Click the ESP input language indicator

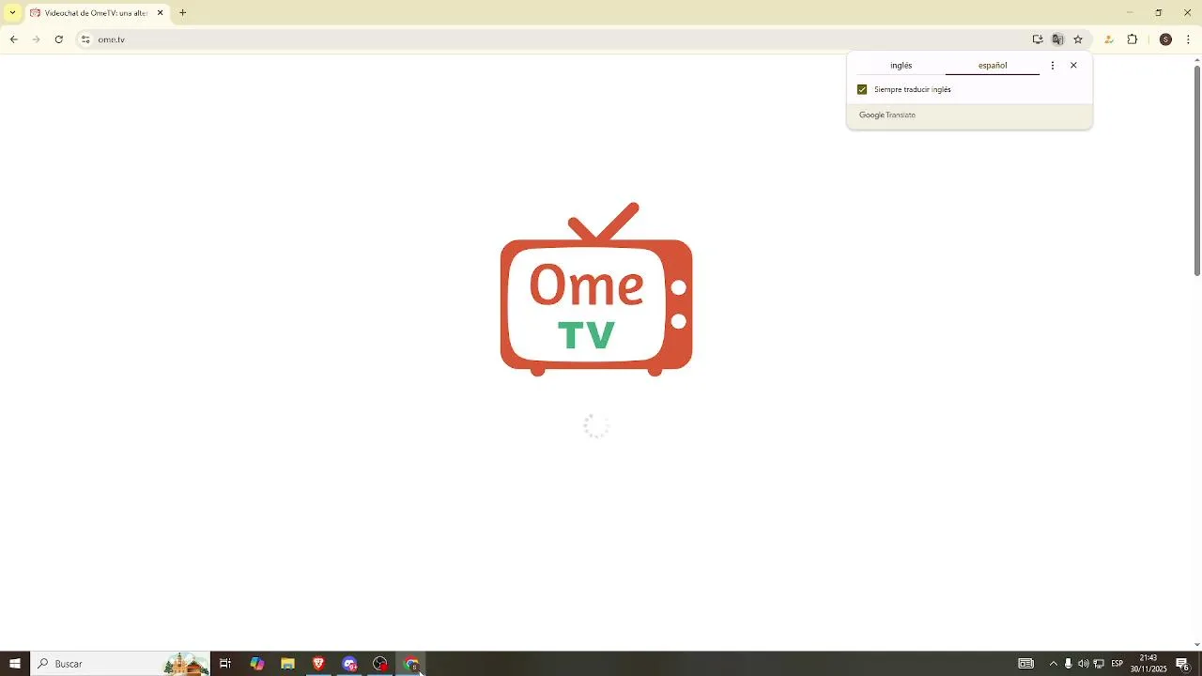pyautogui.click(x=1117, y=664)
